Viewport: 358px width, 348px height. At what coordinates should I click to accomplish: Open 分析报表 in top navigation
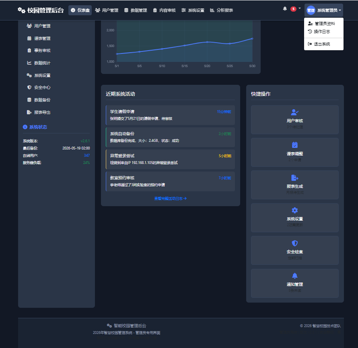[222, 10]
